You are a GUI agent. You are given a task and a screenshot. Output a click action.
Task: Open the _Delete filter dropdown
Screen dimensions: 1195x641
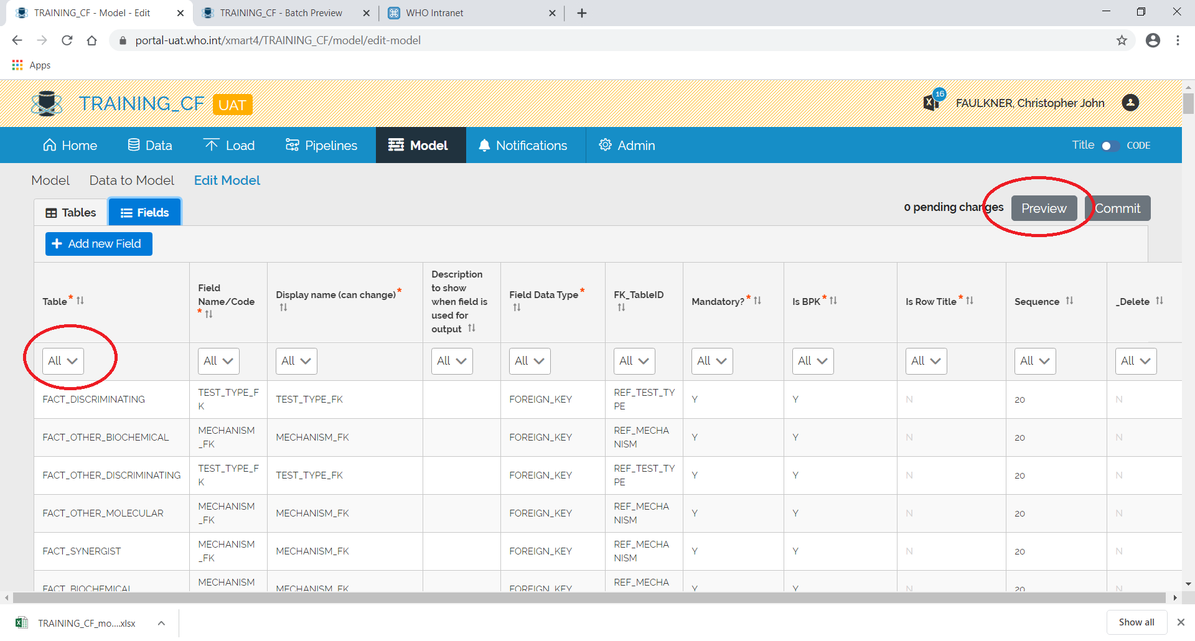(1136, 361)
